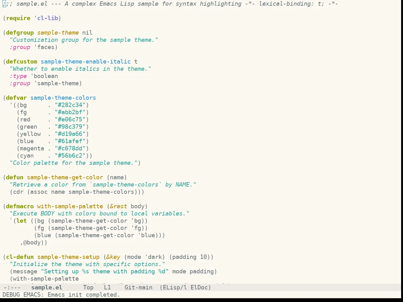Click the color string "#d19a66"
The height and width of the screenshot is (302, 403).
point(70,134)
